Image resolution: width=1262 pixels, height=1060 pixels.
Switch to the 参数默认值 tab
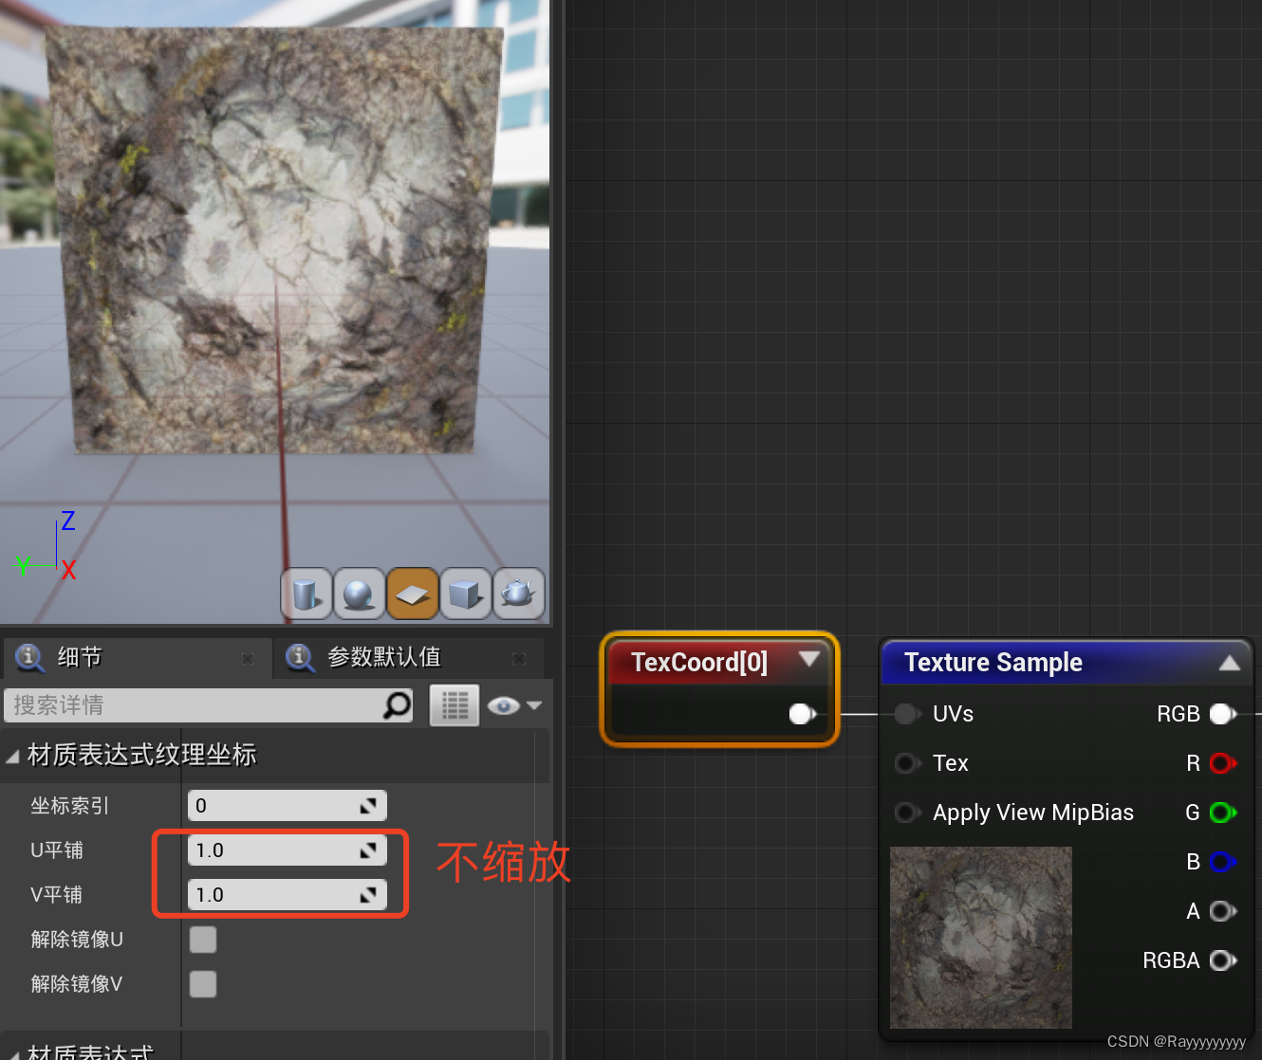(410, 657)
